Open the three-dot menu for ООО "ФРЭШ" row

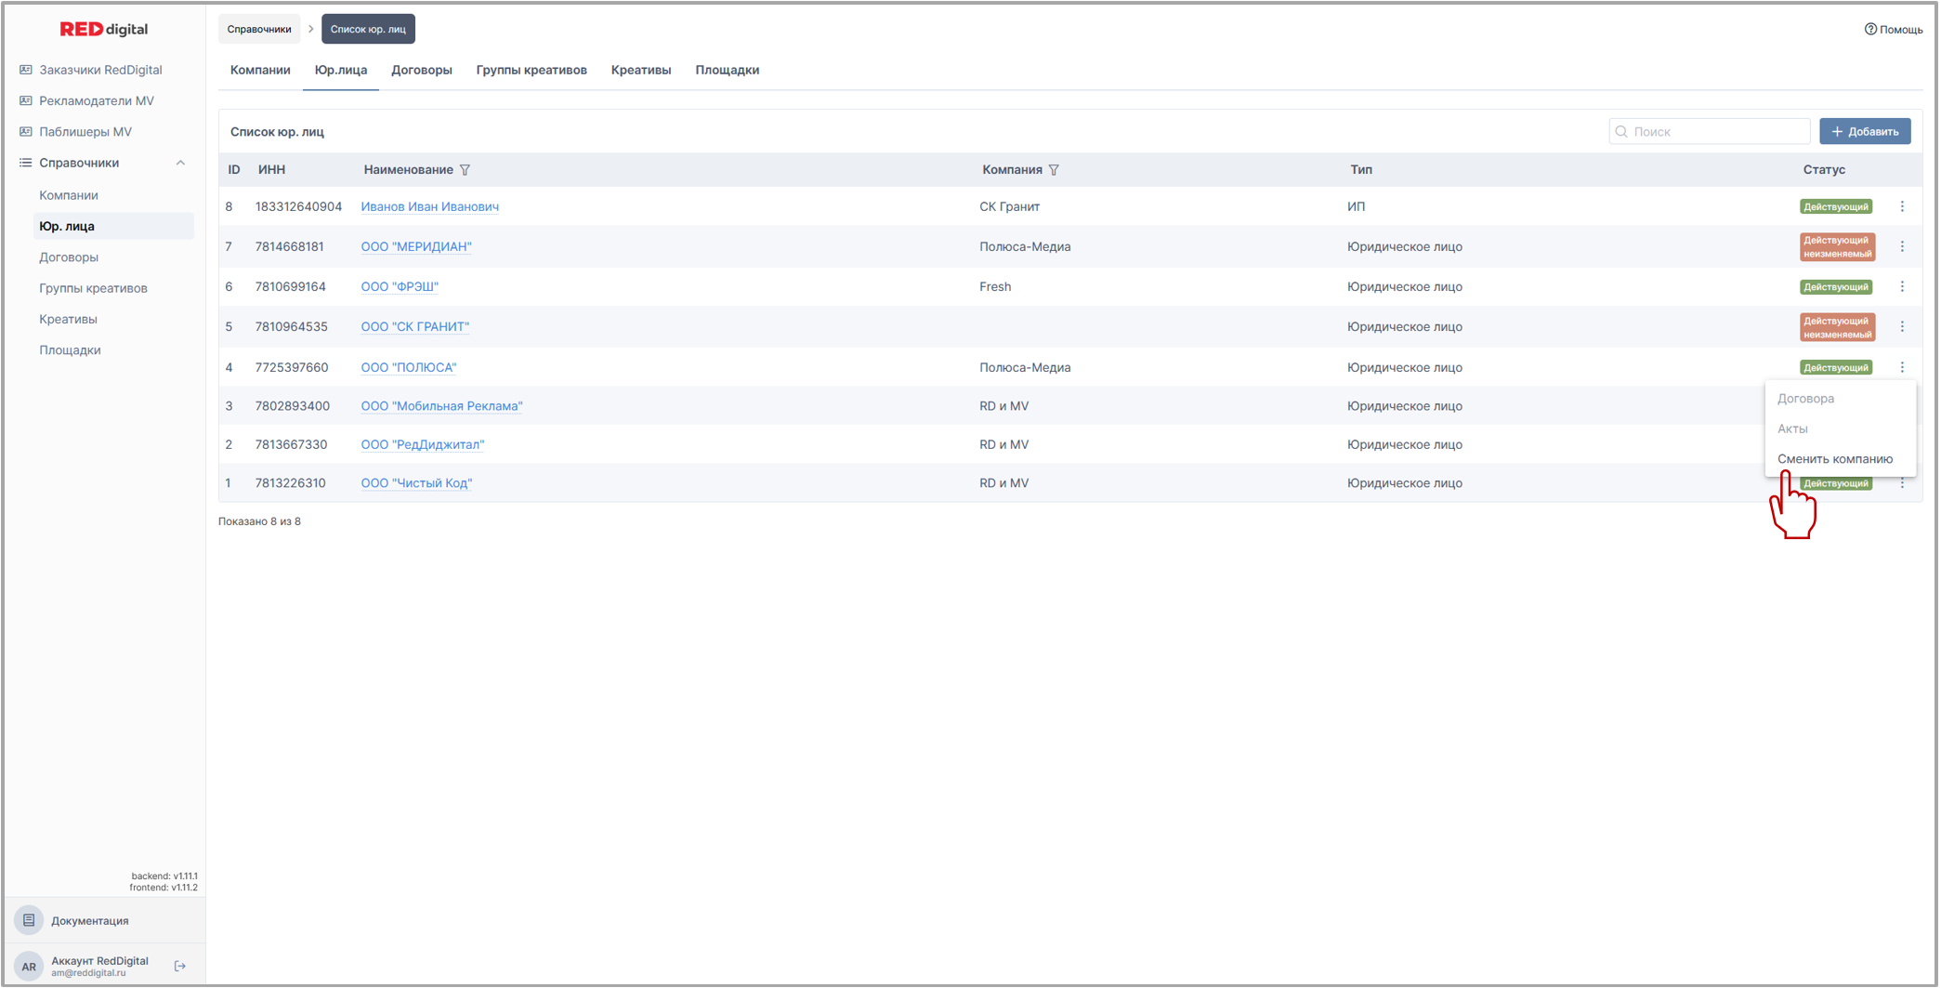[x=1902, y=286]
